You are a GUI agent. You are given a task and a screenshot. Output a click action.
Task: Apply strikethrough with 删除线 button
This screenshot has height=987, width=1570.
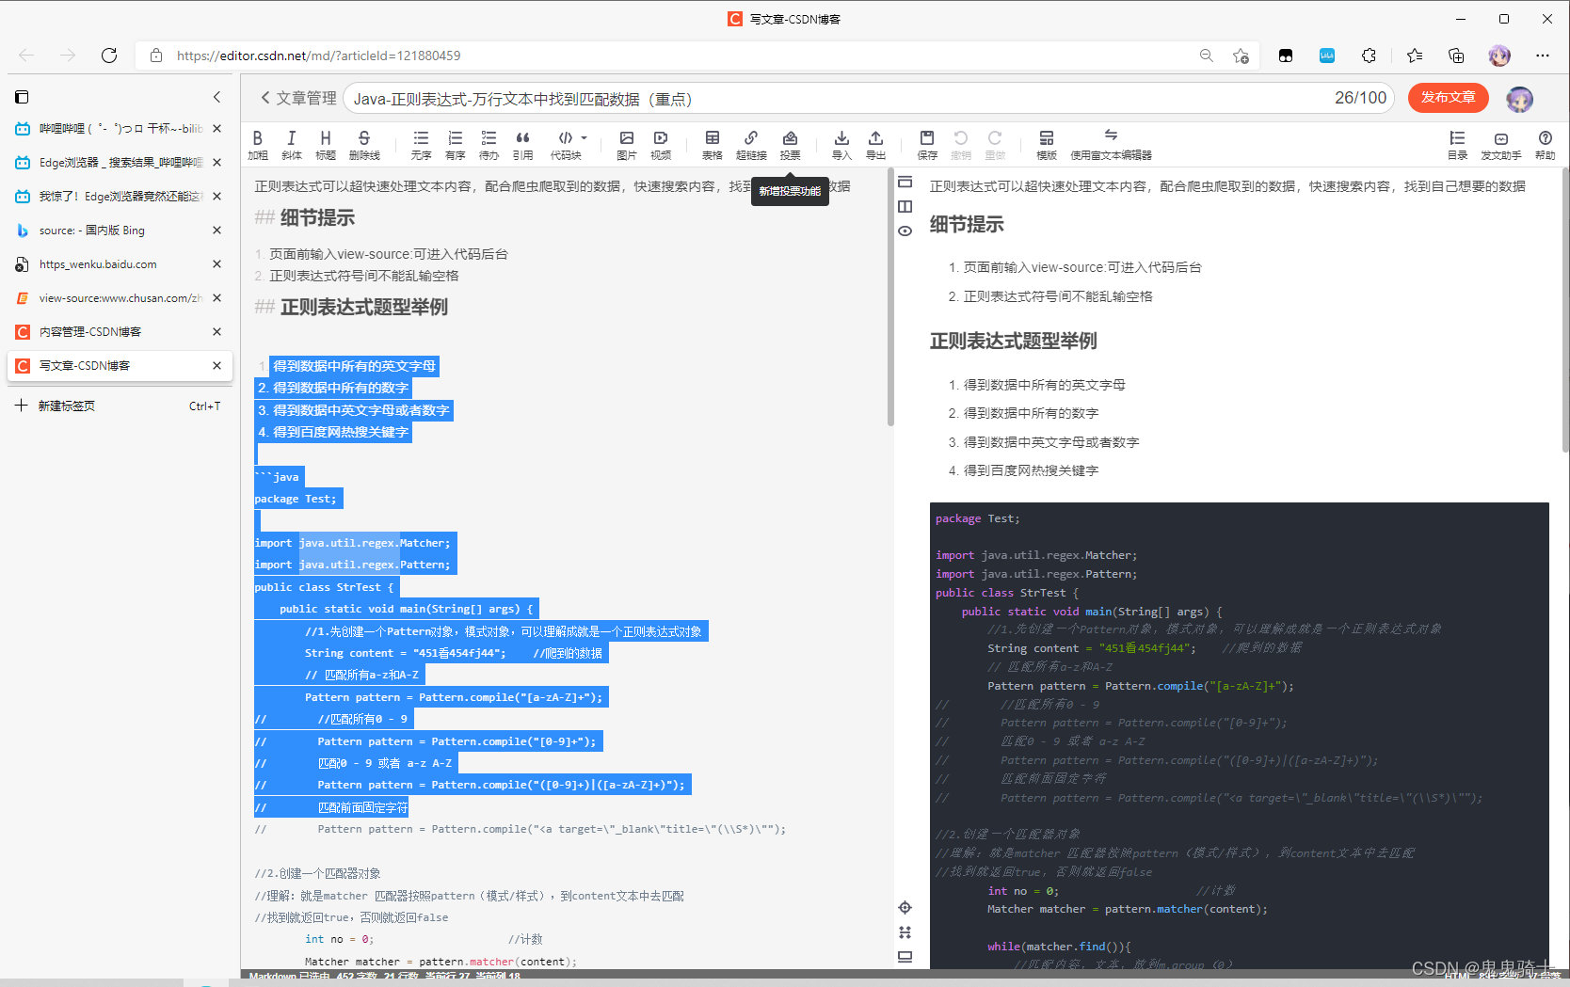pyautogui.click(x=364, y=145)
